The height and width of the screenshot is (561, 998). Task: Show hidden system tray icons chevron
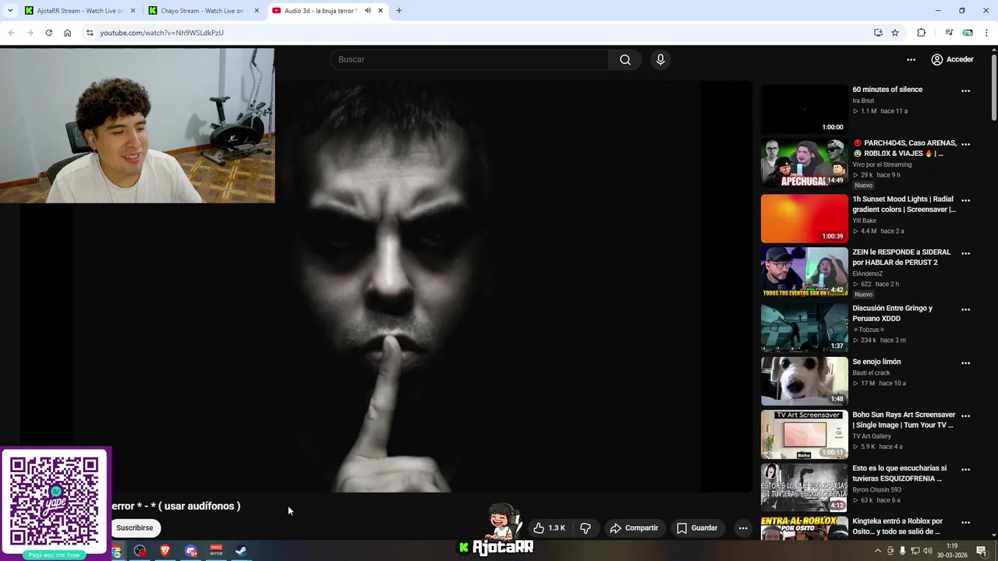(x=878, y=551)
